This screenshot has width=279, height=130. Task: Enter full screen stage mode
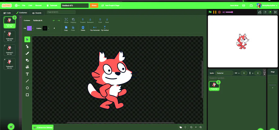pos(275,12)
